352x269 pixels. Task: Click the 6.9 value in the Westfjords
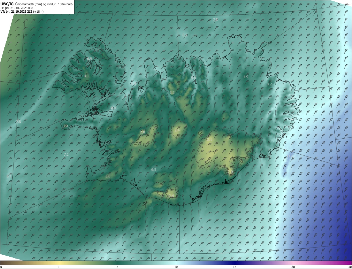[89, 59]
